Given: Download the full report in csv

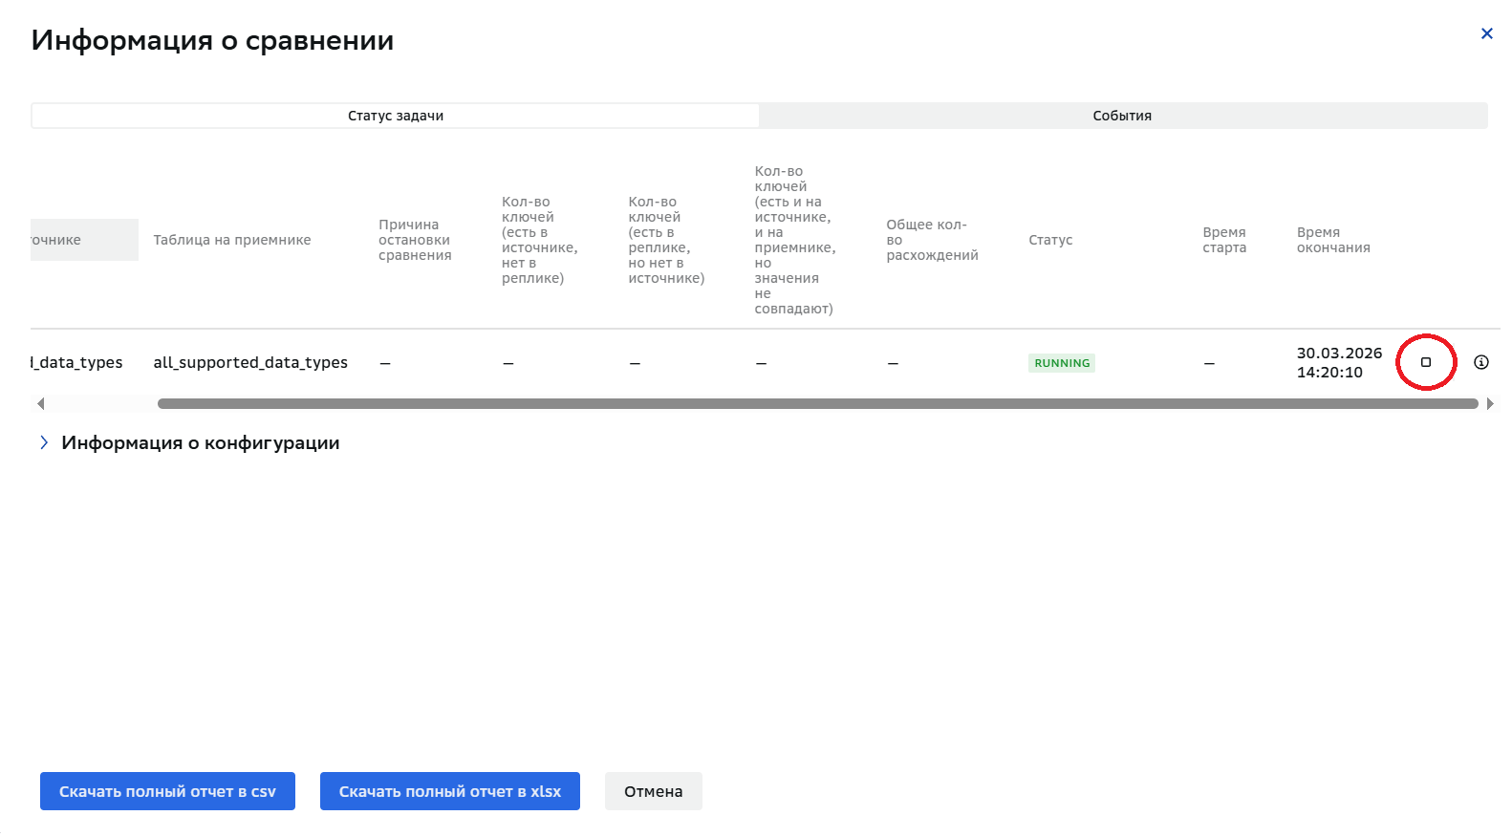Looking at the screenshot, I should click(x=167, y=791).
